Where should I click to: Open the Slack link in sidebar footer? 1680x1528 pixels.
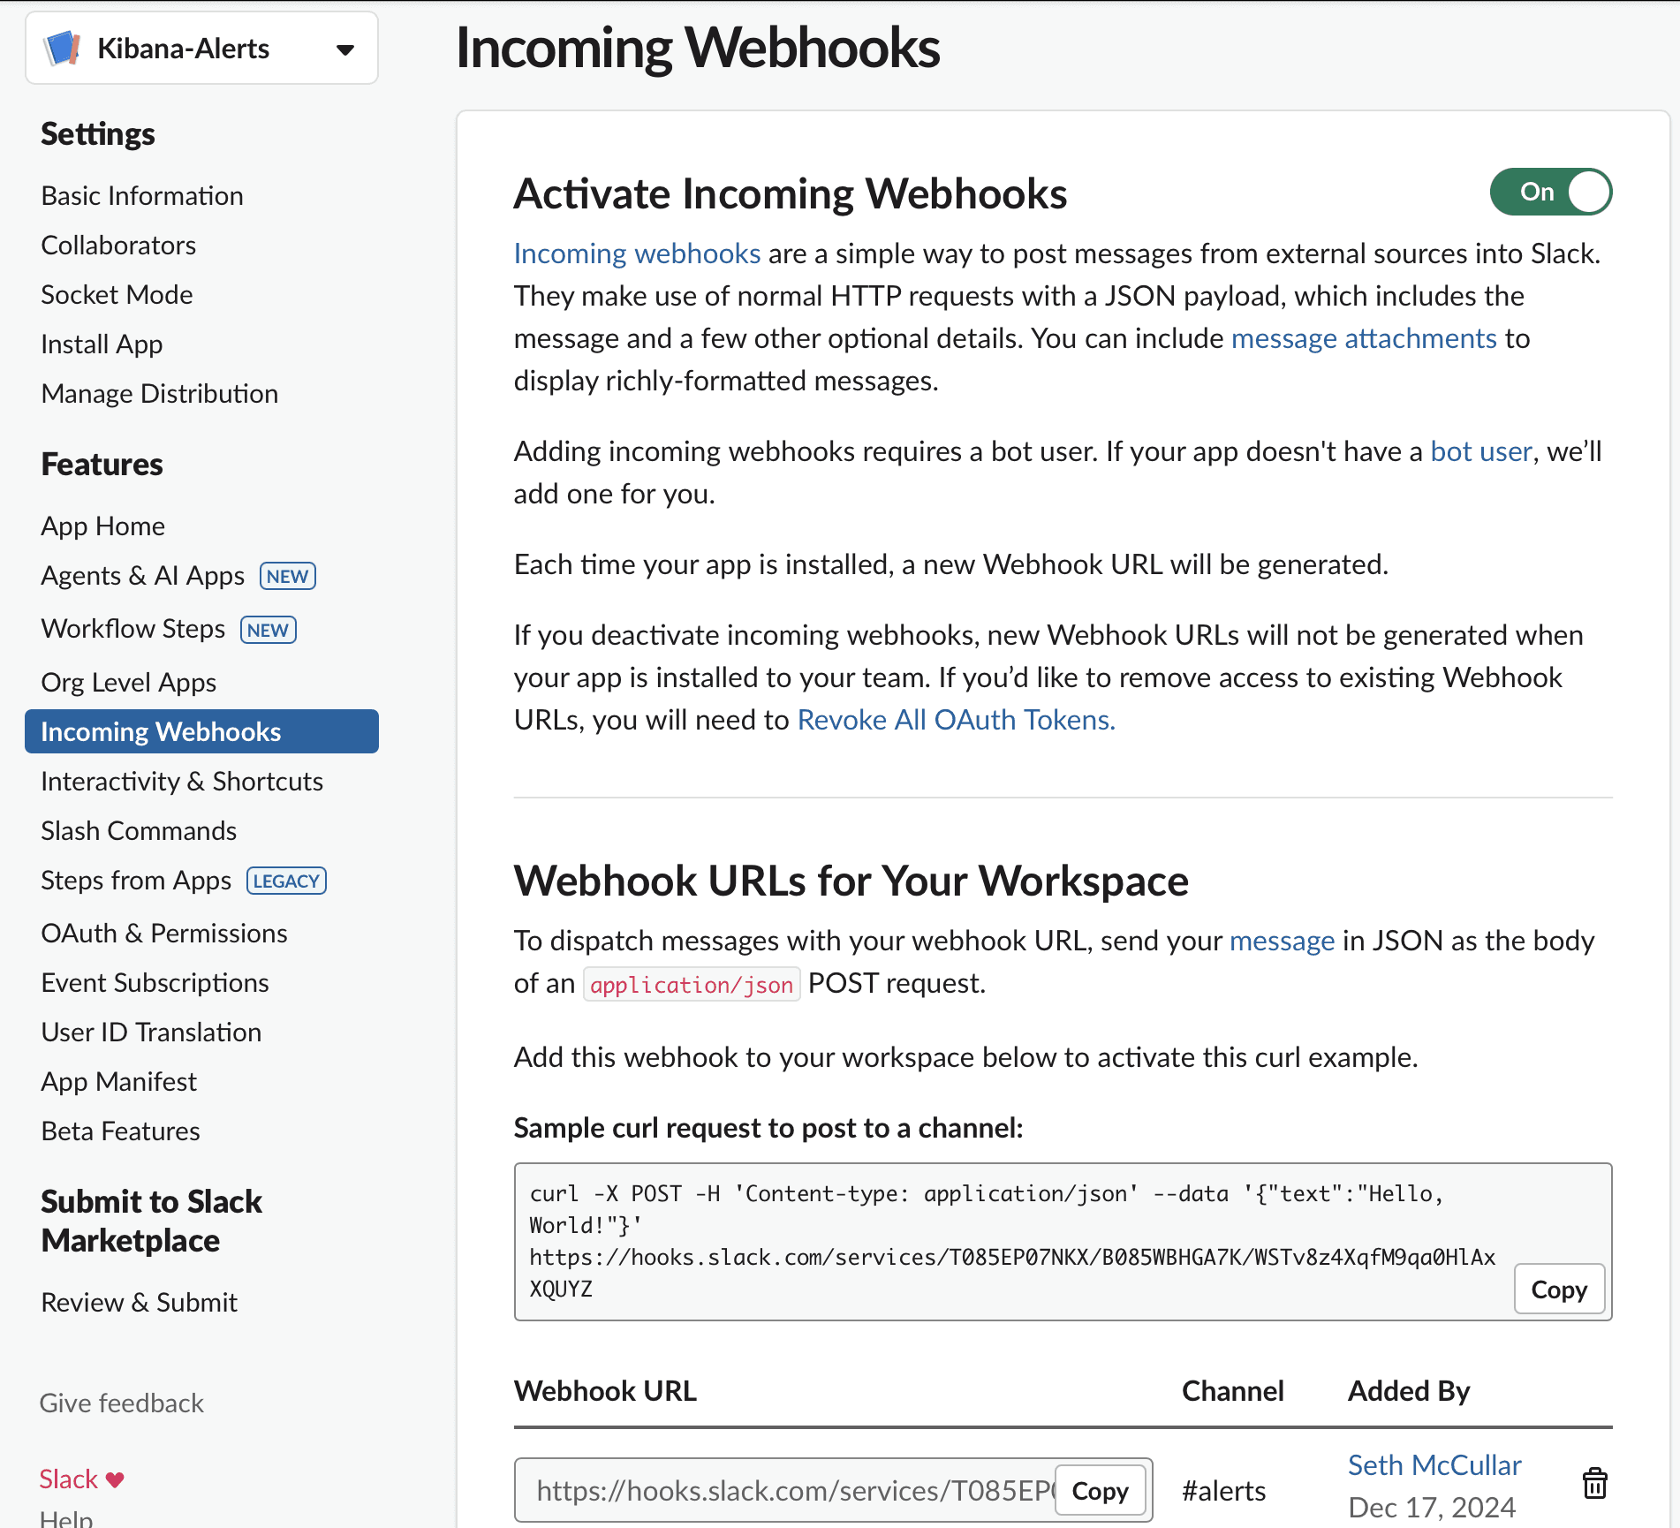point(68,1479)
